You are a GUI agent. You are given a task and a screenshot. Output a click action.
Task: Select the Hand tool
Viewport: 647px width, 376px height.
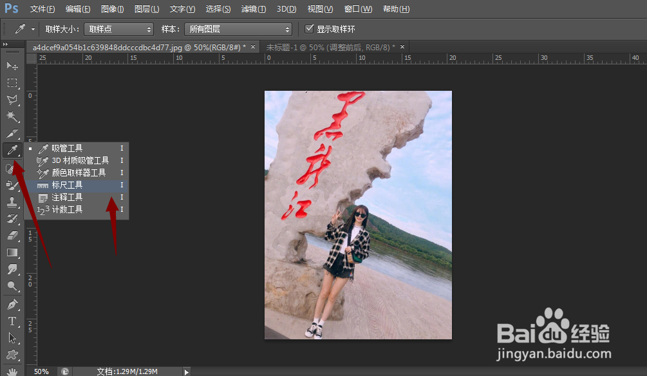pos(12,371)
